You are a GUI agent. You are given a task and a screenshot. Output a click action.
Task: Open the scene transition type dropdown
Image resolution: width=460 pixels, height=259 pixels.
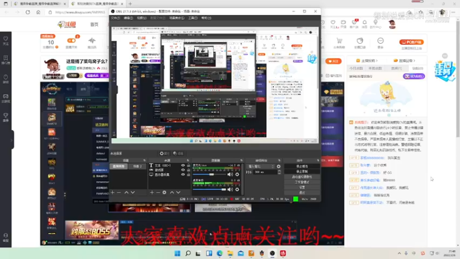point(260,166)
